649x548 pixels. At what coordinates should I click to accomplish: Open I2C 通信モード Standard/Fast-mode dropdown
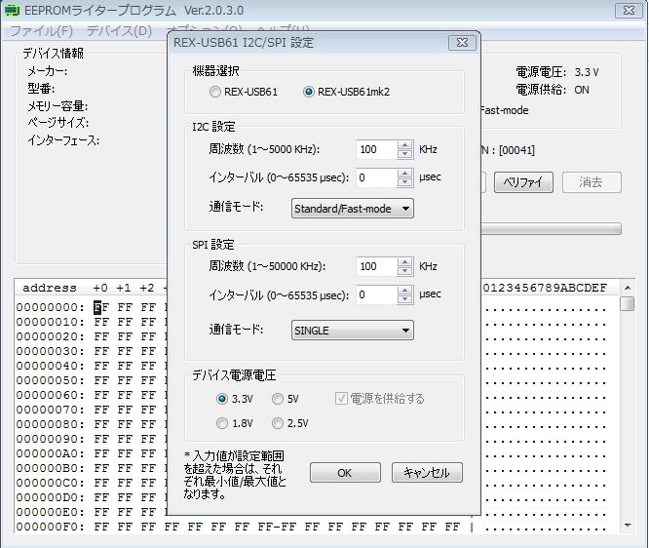pos(352,209)
